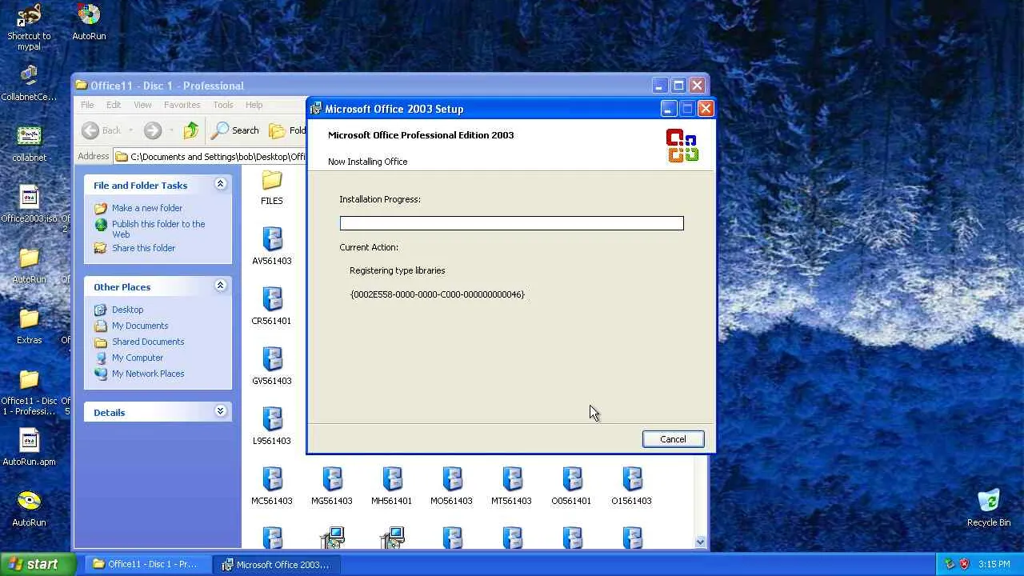Click the Explorer address bar path
Screen dimensions: 1024x576
[x=218, y=157]
